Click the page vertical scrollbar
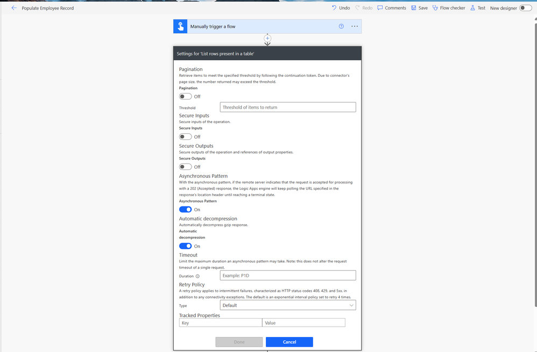 tap(535, 164)
